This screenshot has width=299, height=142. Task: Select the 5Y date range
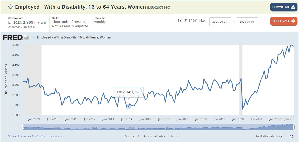click(186, 21)
